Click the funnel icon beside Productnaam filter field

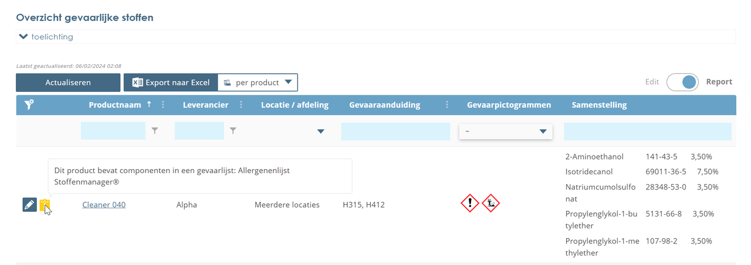click(155, 131)
